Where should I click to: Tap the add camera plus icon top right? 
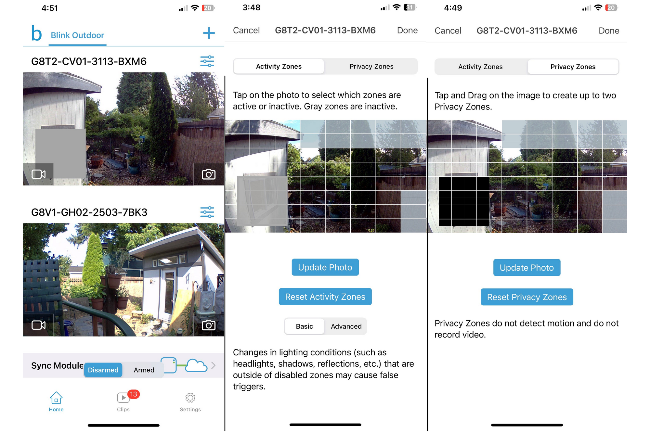[209, 33]
